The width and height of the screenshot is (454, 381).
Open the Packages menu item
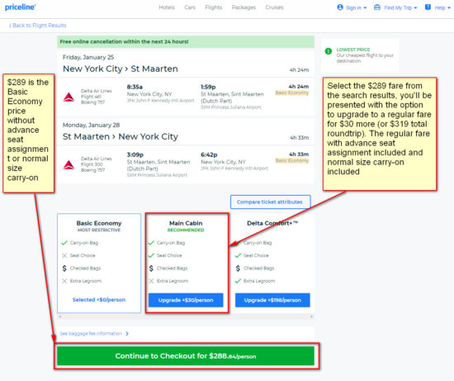244,7
